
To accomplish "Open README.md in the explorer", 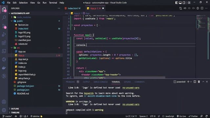I will (x=23, y=94).
